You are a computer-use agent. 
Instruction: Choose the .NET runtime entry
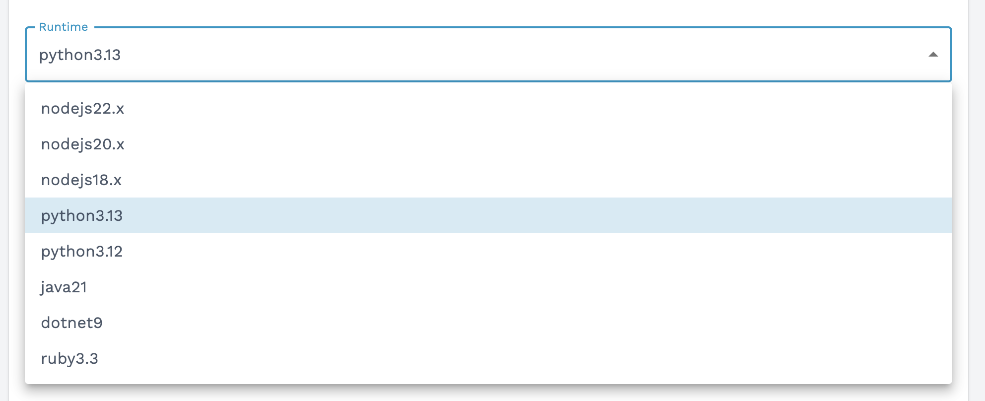[72, 323]
